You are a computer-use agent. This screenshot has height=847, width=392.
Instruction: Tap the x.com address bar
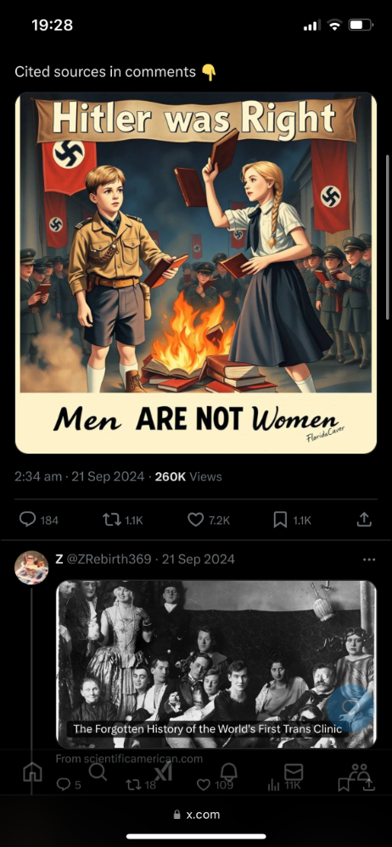tap(196, 815)
